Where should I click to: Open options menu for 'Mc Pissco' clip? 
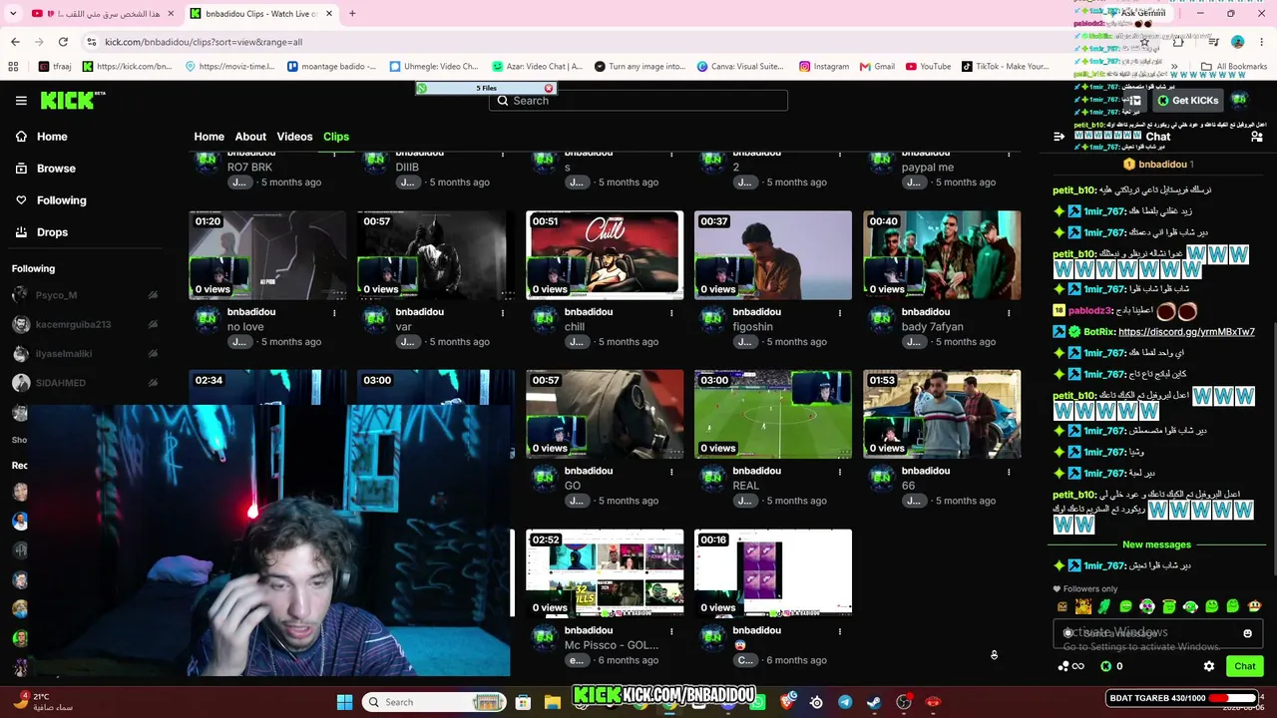pos(671,630)
